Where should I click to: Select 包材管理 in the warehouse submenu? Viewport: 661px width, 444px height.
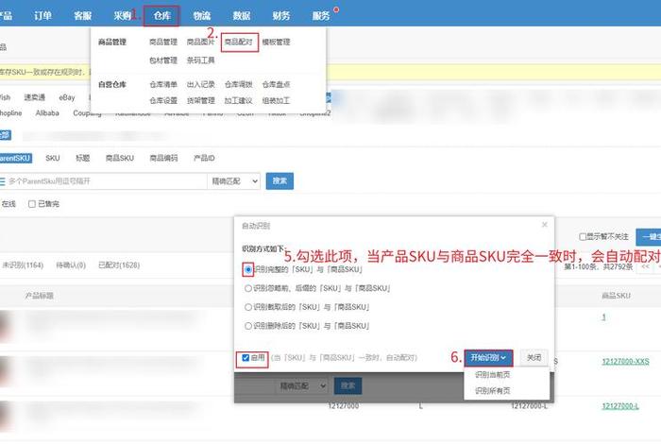[163, 60]
